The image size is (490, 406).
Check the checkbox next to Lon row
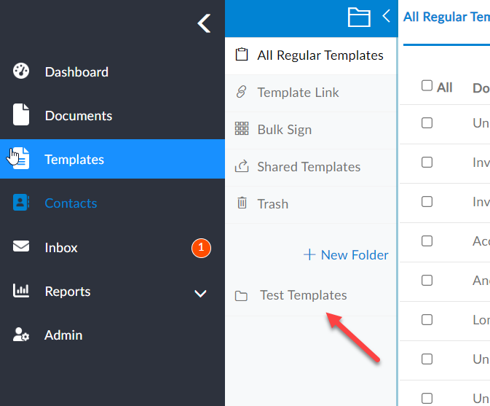pyautogui.click(x=427, y=320)
